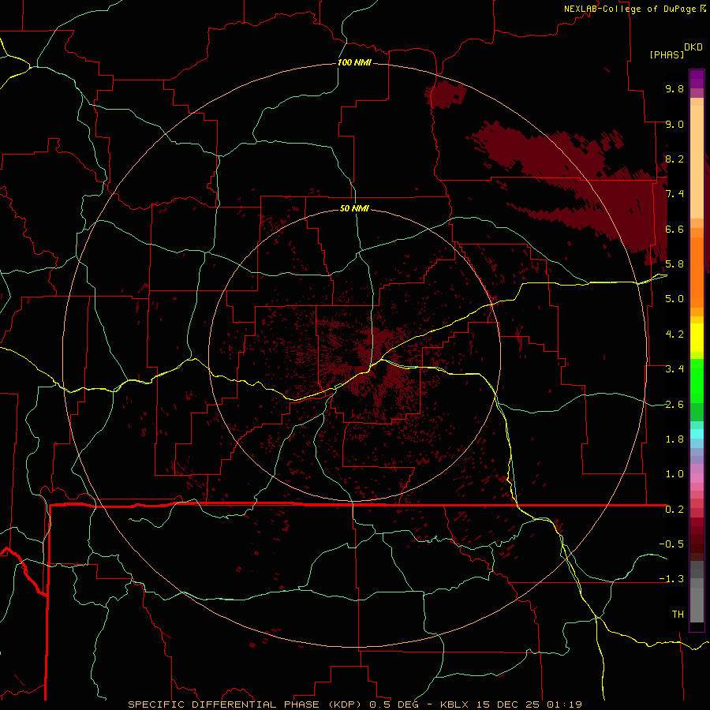Click the -0.5 scale value

tap(671, 544)
